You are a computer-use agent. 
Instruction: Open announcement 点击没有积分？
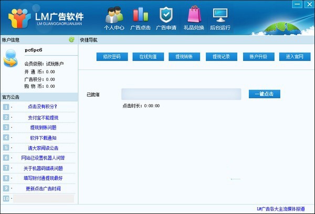pos(43,107)
